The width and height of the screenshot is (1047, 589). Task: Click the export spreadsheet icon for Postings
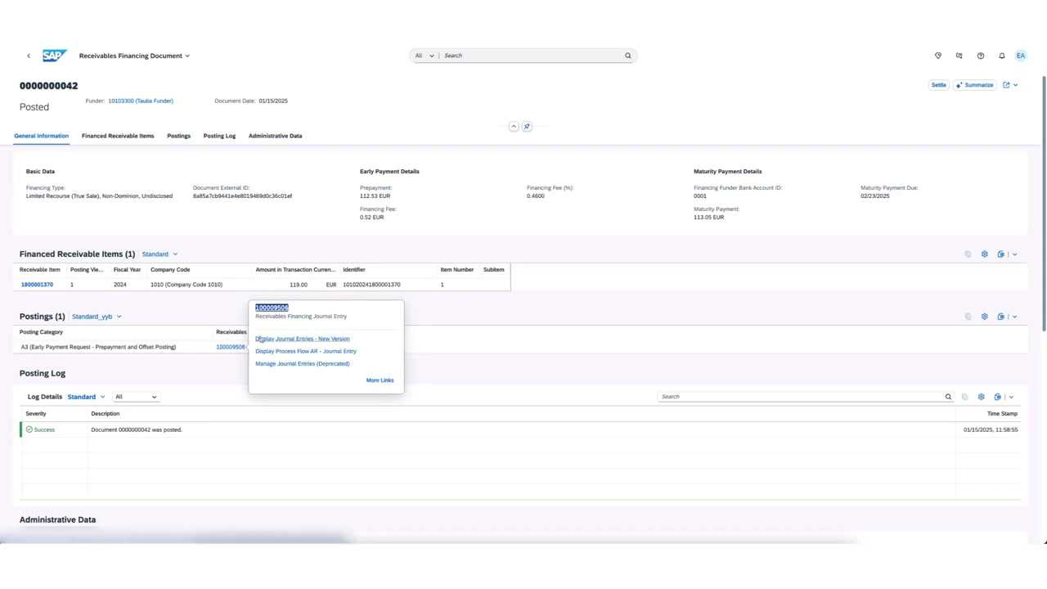[x=1000, y=317]
